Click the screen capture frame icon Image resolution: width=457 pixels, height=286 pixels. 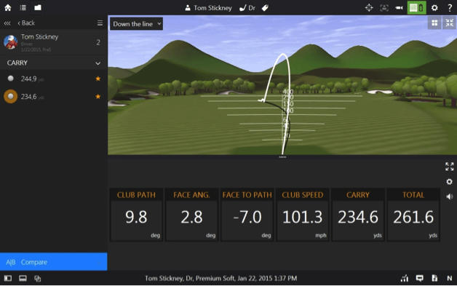point(384,7)
